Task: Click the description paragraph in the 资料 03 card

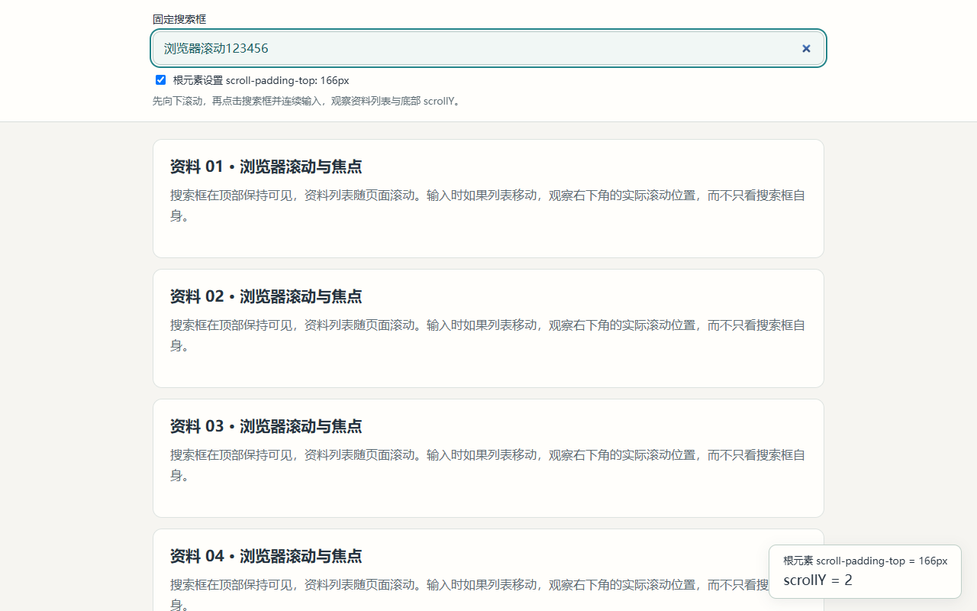Action: click(488, 465)
